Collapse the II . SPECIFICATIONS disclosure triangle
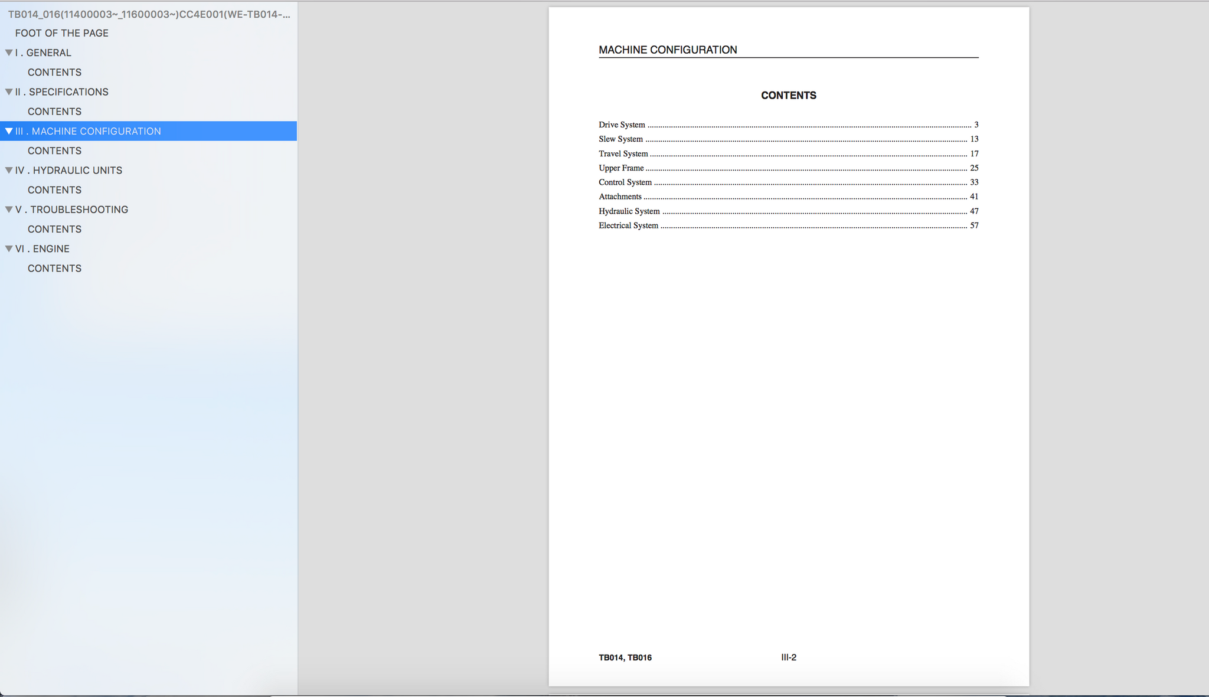Screen dimensions: 1209x697 9,92
